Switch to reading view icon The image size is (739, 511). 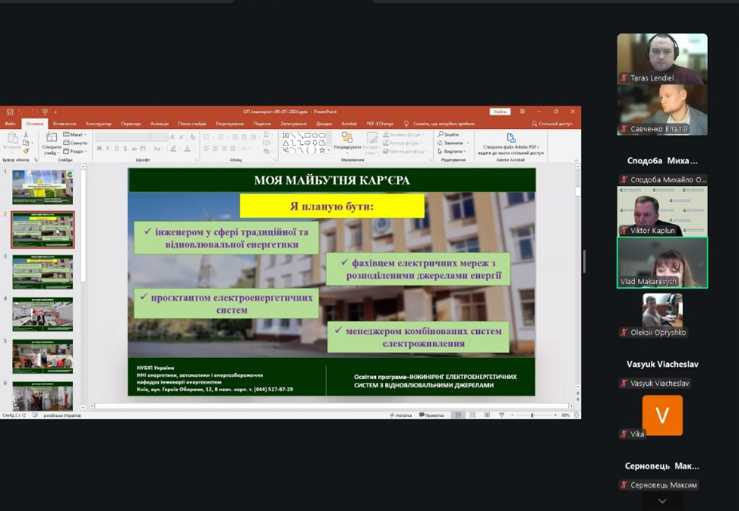487,415
